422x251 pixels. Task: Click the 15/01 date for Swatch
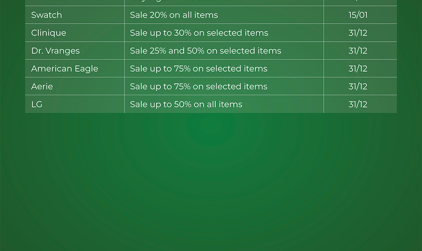click(x=358, y=15)
